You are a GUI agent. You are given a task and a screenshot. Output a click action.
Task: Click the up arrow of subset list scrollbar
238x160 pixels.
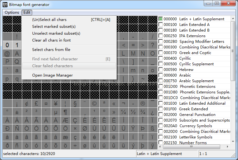[x=233, y=18]
